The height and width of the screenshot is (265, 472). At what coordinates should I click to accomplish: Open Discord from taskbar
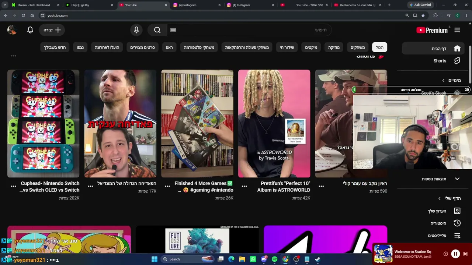(264, 259)
